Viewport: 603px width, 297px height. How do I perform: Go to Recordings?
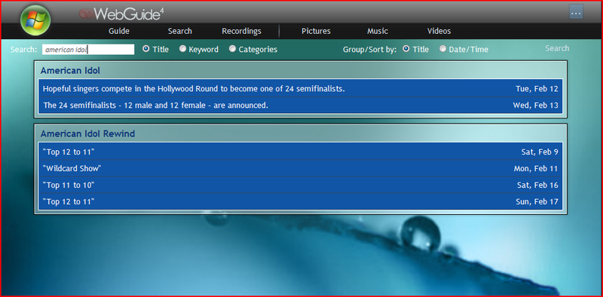pyautogui.click(x=241, y=31)
